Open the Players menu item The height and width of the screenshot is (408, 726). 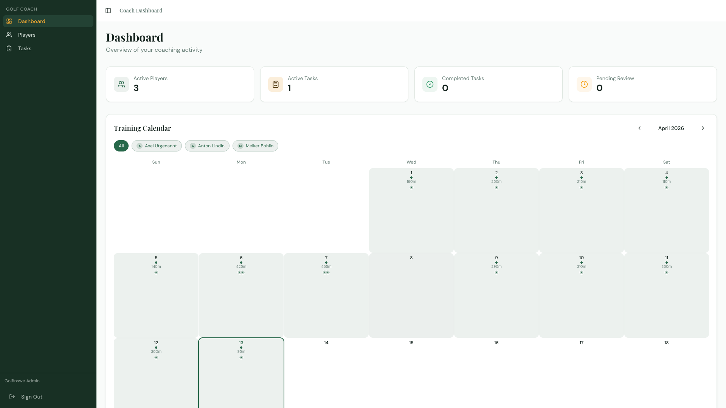[26, 35]
